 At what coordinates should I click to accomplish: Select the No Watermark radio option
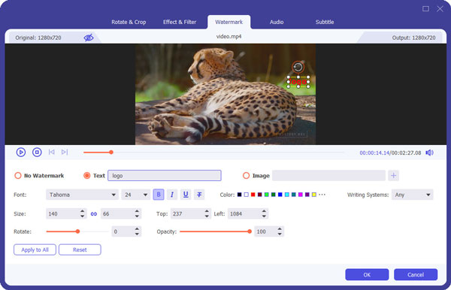18,176
